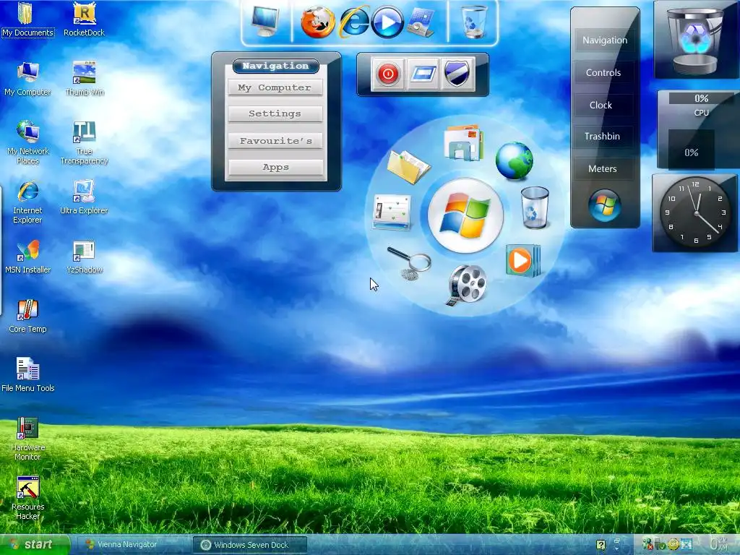Open the magnifier search icon in navigator
Image resolution: width=740 pixels, height=555 pixels.
[409, 262]
